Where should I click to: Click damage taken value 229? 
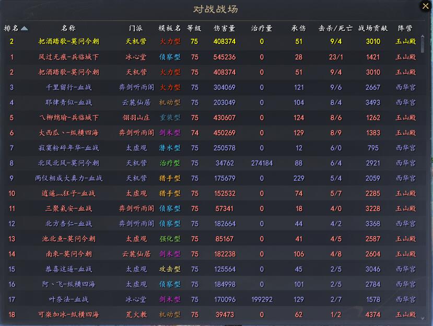point(299,179)
